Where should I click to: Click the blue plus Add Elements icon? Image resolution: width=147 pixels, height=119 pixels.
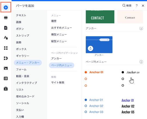click(x=6, y=7)
